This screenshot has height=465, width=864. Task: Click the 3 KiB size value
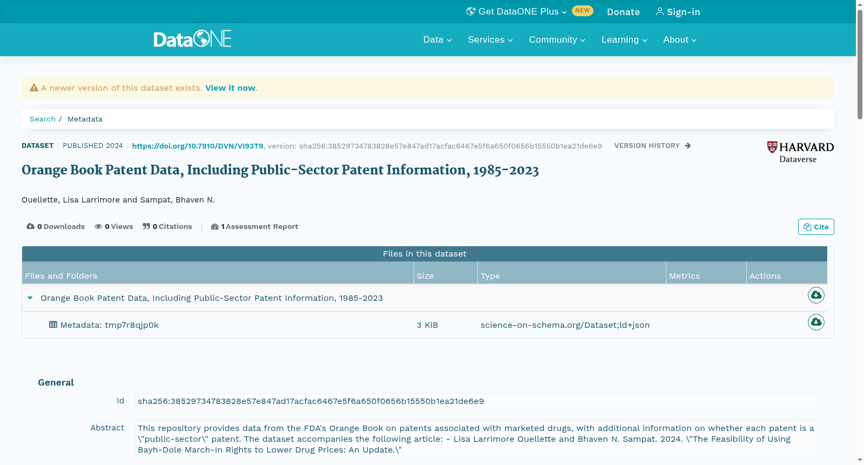(427, 325)
